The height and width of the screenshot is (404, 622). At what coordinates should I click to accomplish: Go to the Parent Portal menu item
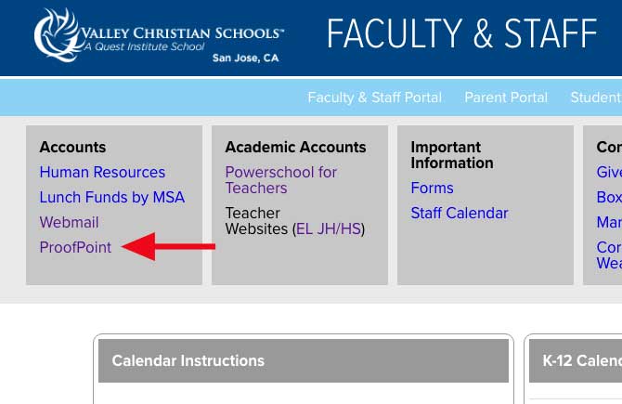(506, 97)
